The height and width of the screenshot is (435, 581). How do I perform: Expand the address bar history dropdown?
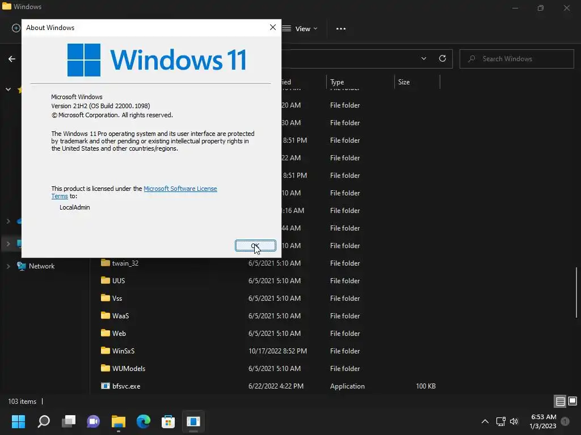pyautogui.click(x=423, y=58)
